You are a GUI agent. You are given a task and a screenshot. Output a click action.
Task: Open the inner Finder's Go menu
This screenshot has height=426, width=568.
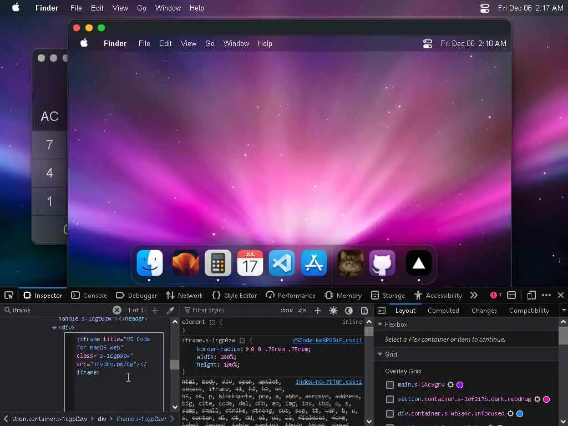point(210,43)
